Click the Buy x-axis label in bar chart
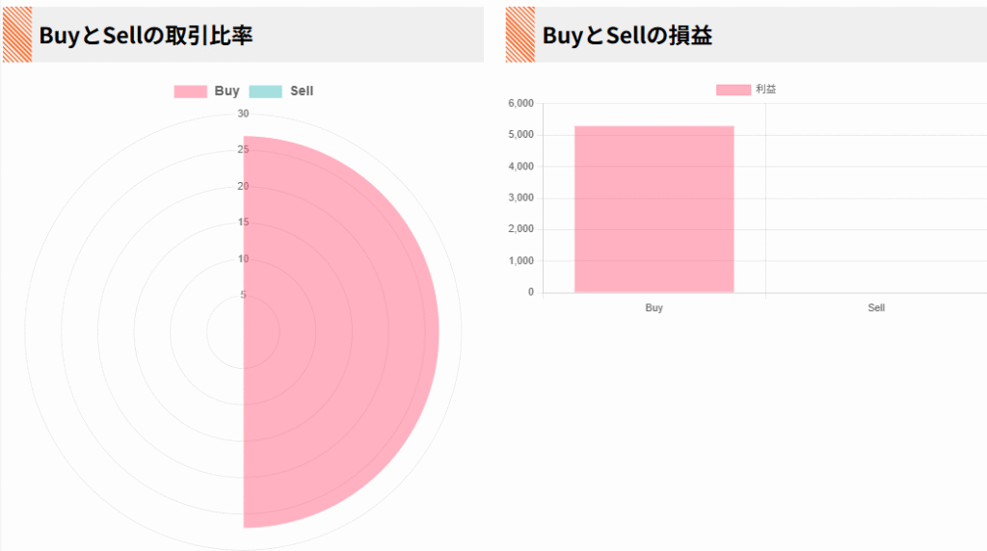Viewport: 987px width, 551px height. tap(654, 307)
